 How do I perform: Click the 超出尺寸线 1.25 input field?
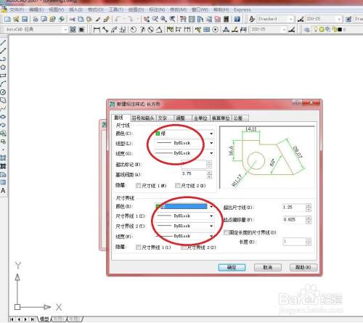point(293,208)
